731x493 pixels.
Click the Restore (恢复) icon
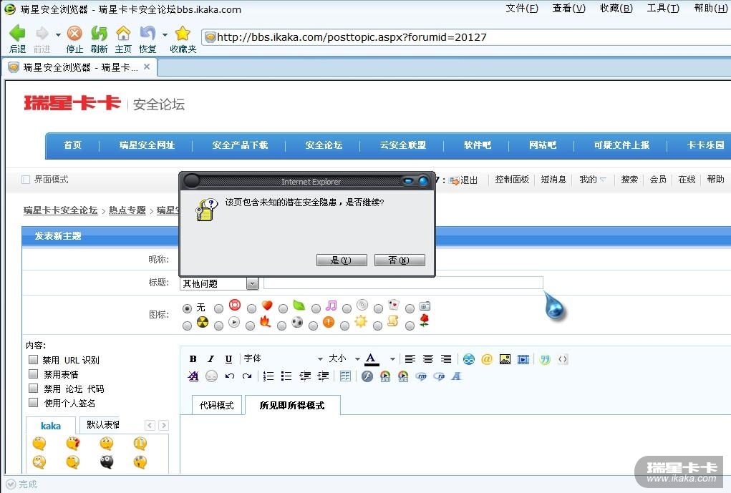(147, 33)
